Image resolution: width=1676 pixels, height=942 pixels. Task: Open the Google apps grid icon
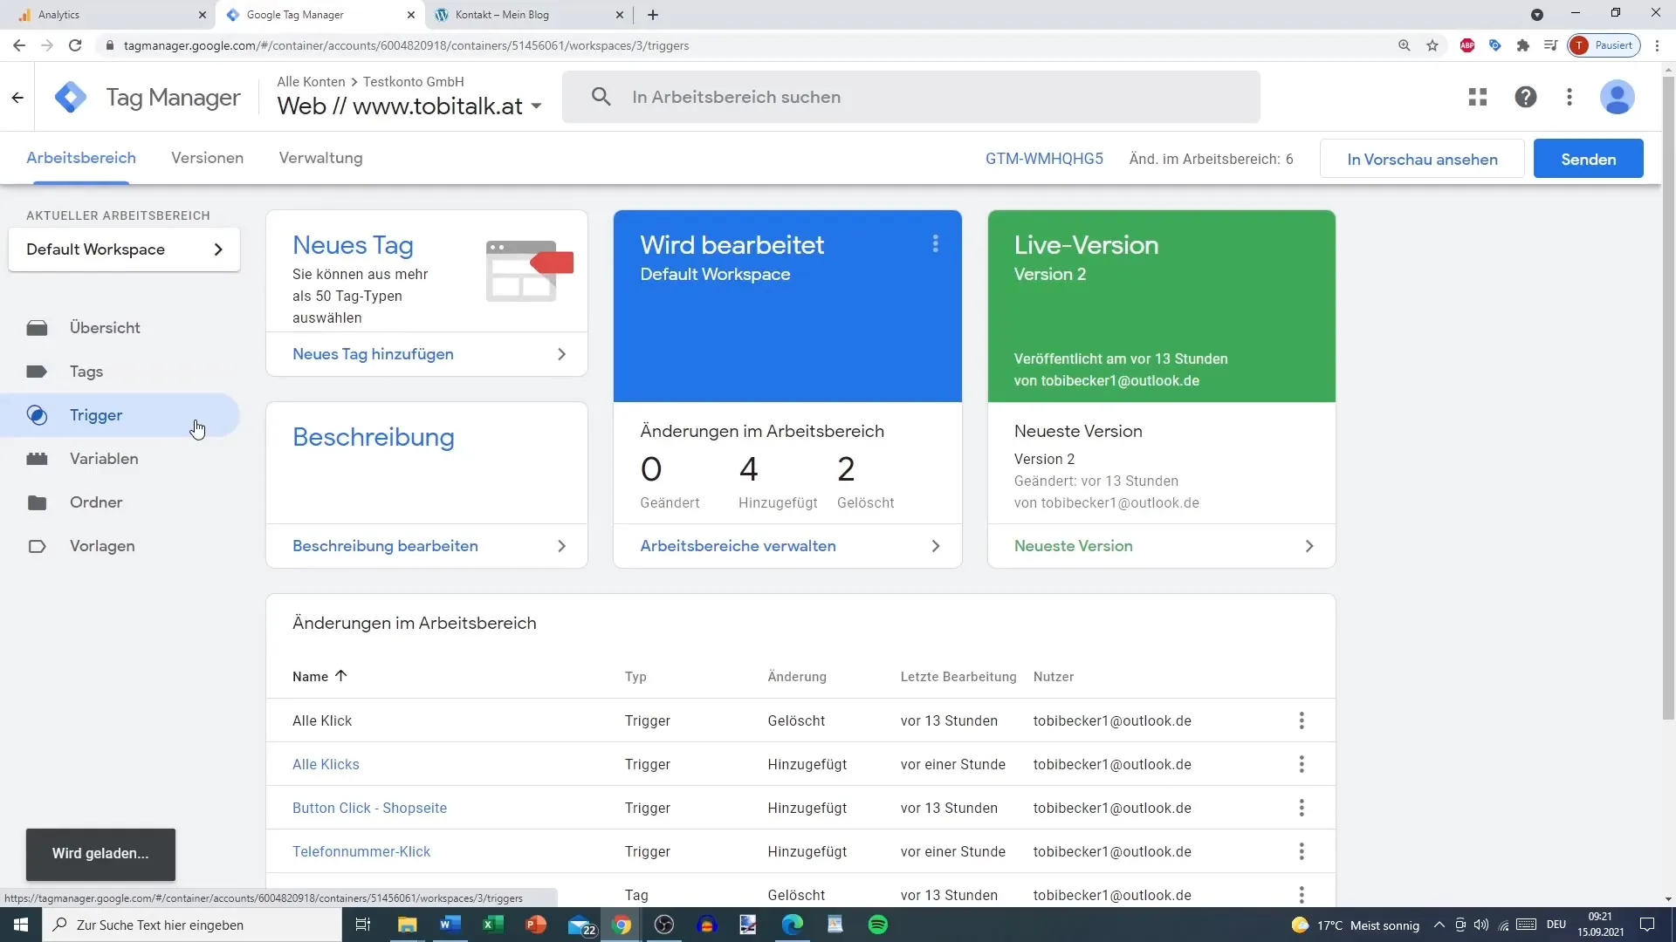pyautogui.click(x=1478, y=97)
